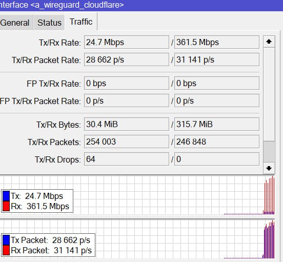Viewport: 283px width, 262px height.
Task: Click the Rx Packets field showing 246 848
Action: coord(217,142)
